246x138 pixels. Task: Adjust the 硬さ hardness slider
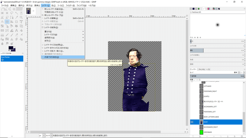point(217,50)
